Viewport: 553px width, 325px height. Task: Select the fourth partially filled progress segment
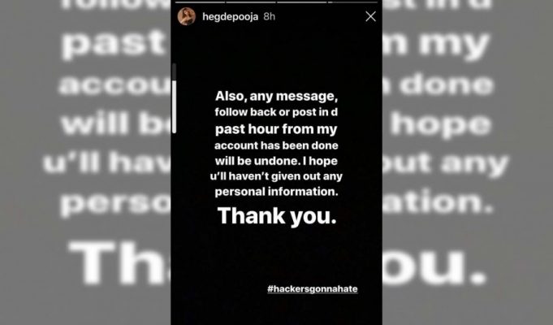[x=352, y=2]
